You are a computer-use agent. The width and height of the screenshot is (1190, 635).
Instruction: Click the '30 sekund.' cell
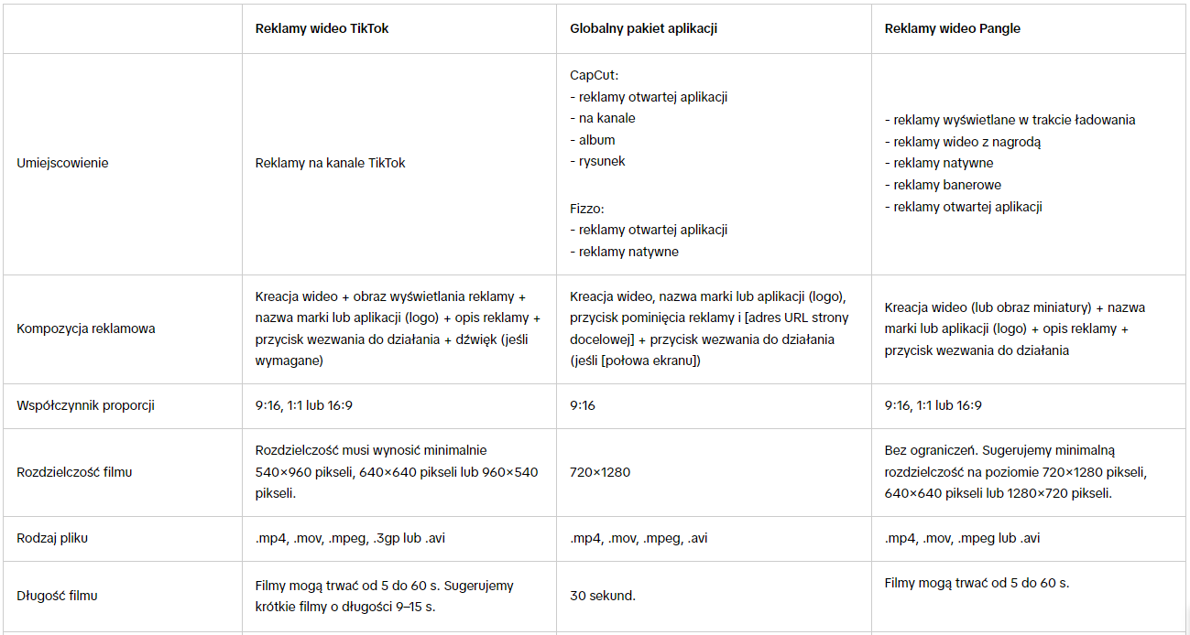pos(602,596)
